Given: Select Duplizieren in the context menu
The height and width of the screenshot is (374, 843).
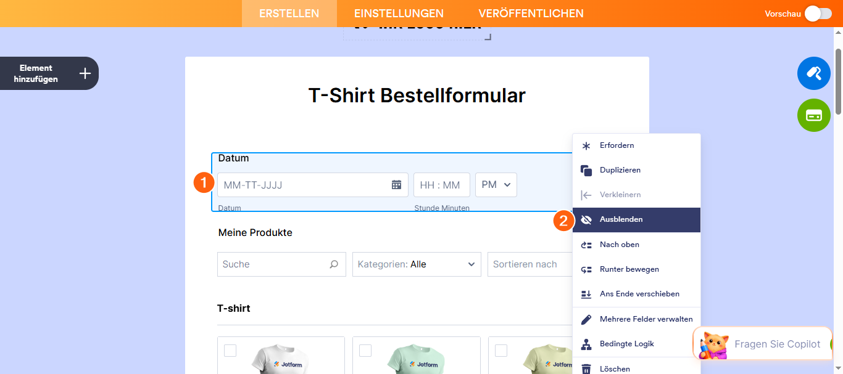Looking at the screenshot, I should [x=636, y=170].
